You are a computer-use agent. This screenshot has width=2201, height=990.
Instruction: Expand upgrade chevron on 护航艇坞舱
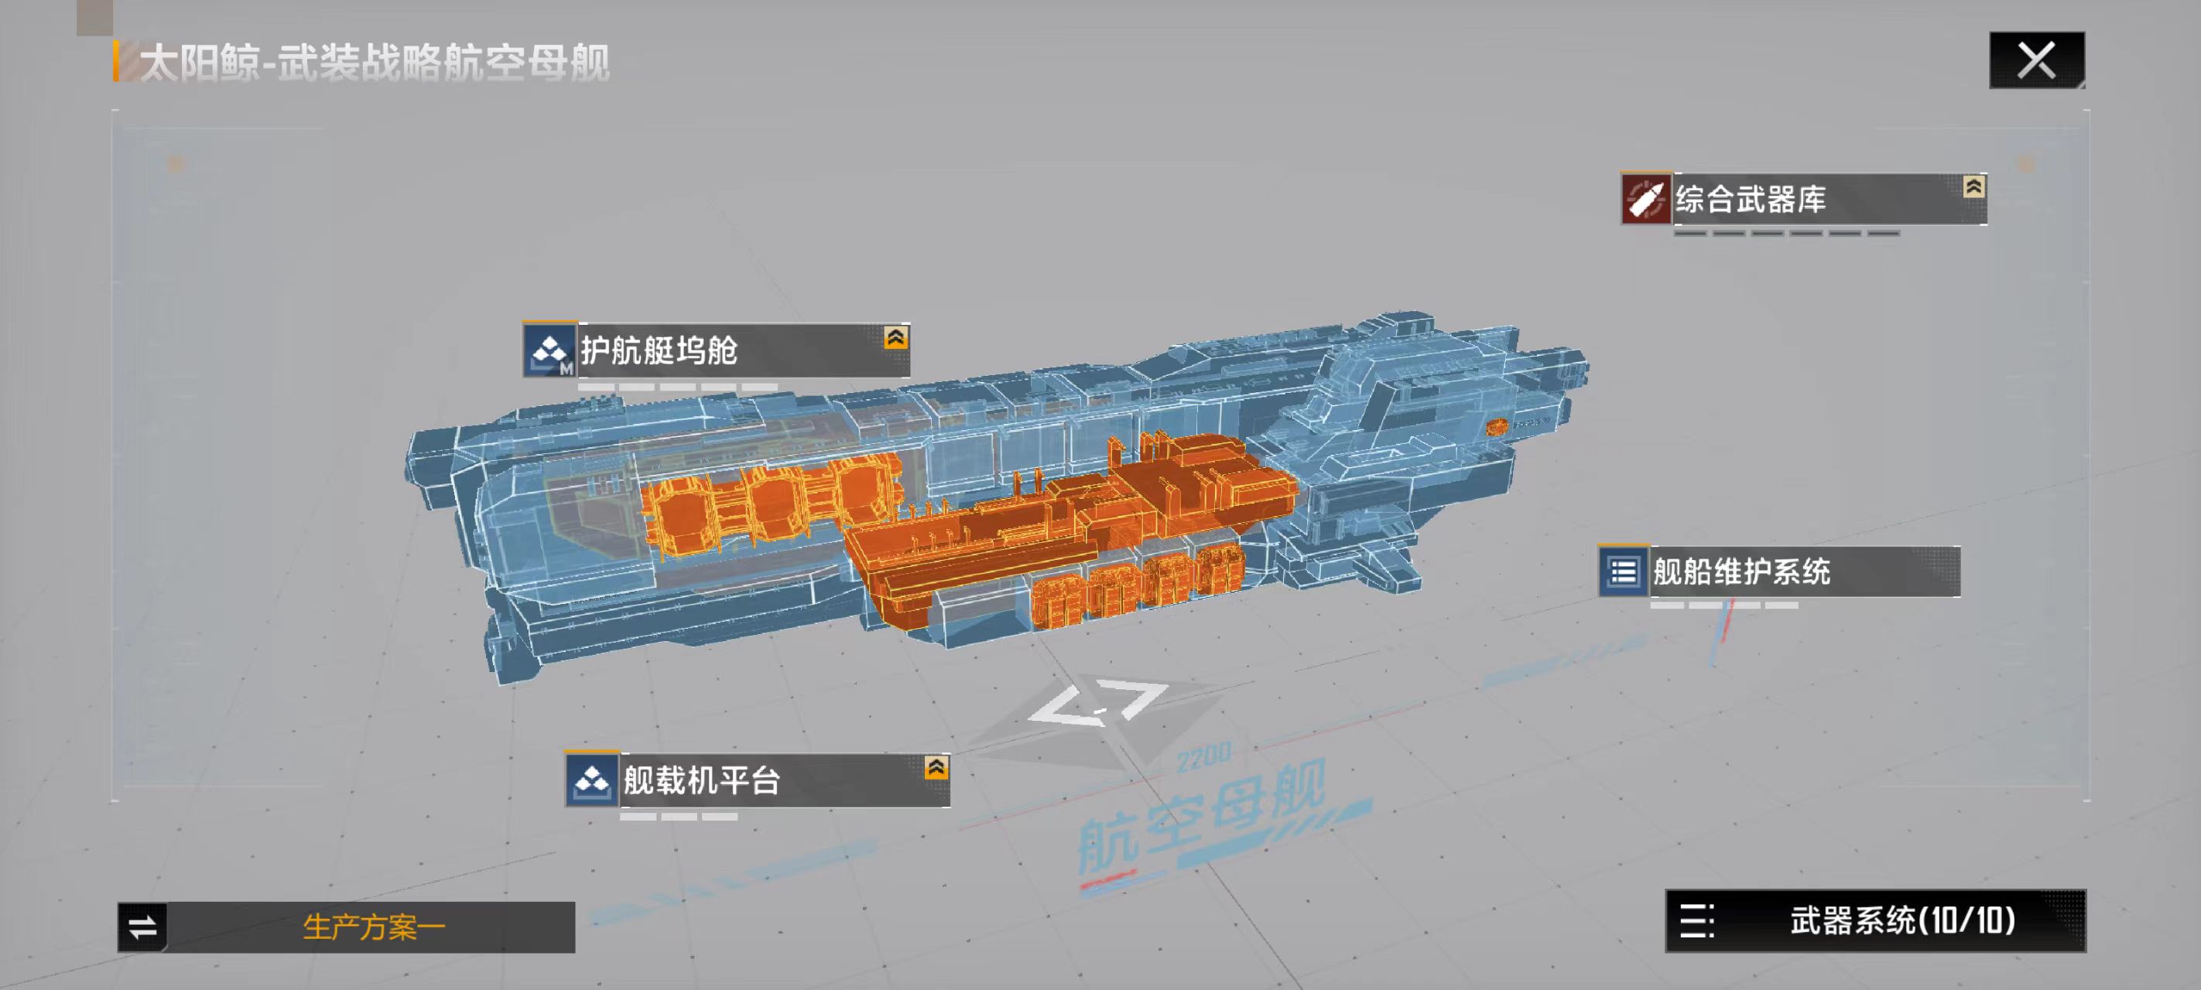pyautogui.click(x=895, y=338)
